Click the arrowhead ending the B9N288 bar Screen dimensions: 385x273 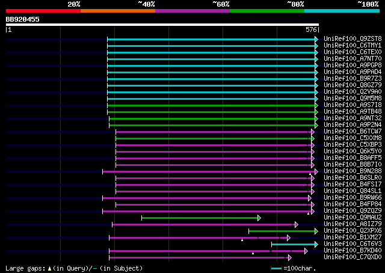316,171
